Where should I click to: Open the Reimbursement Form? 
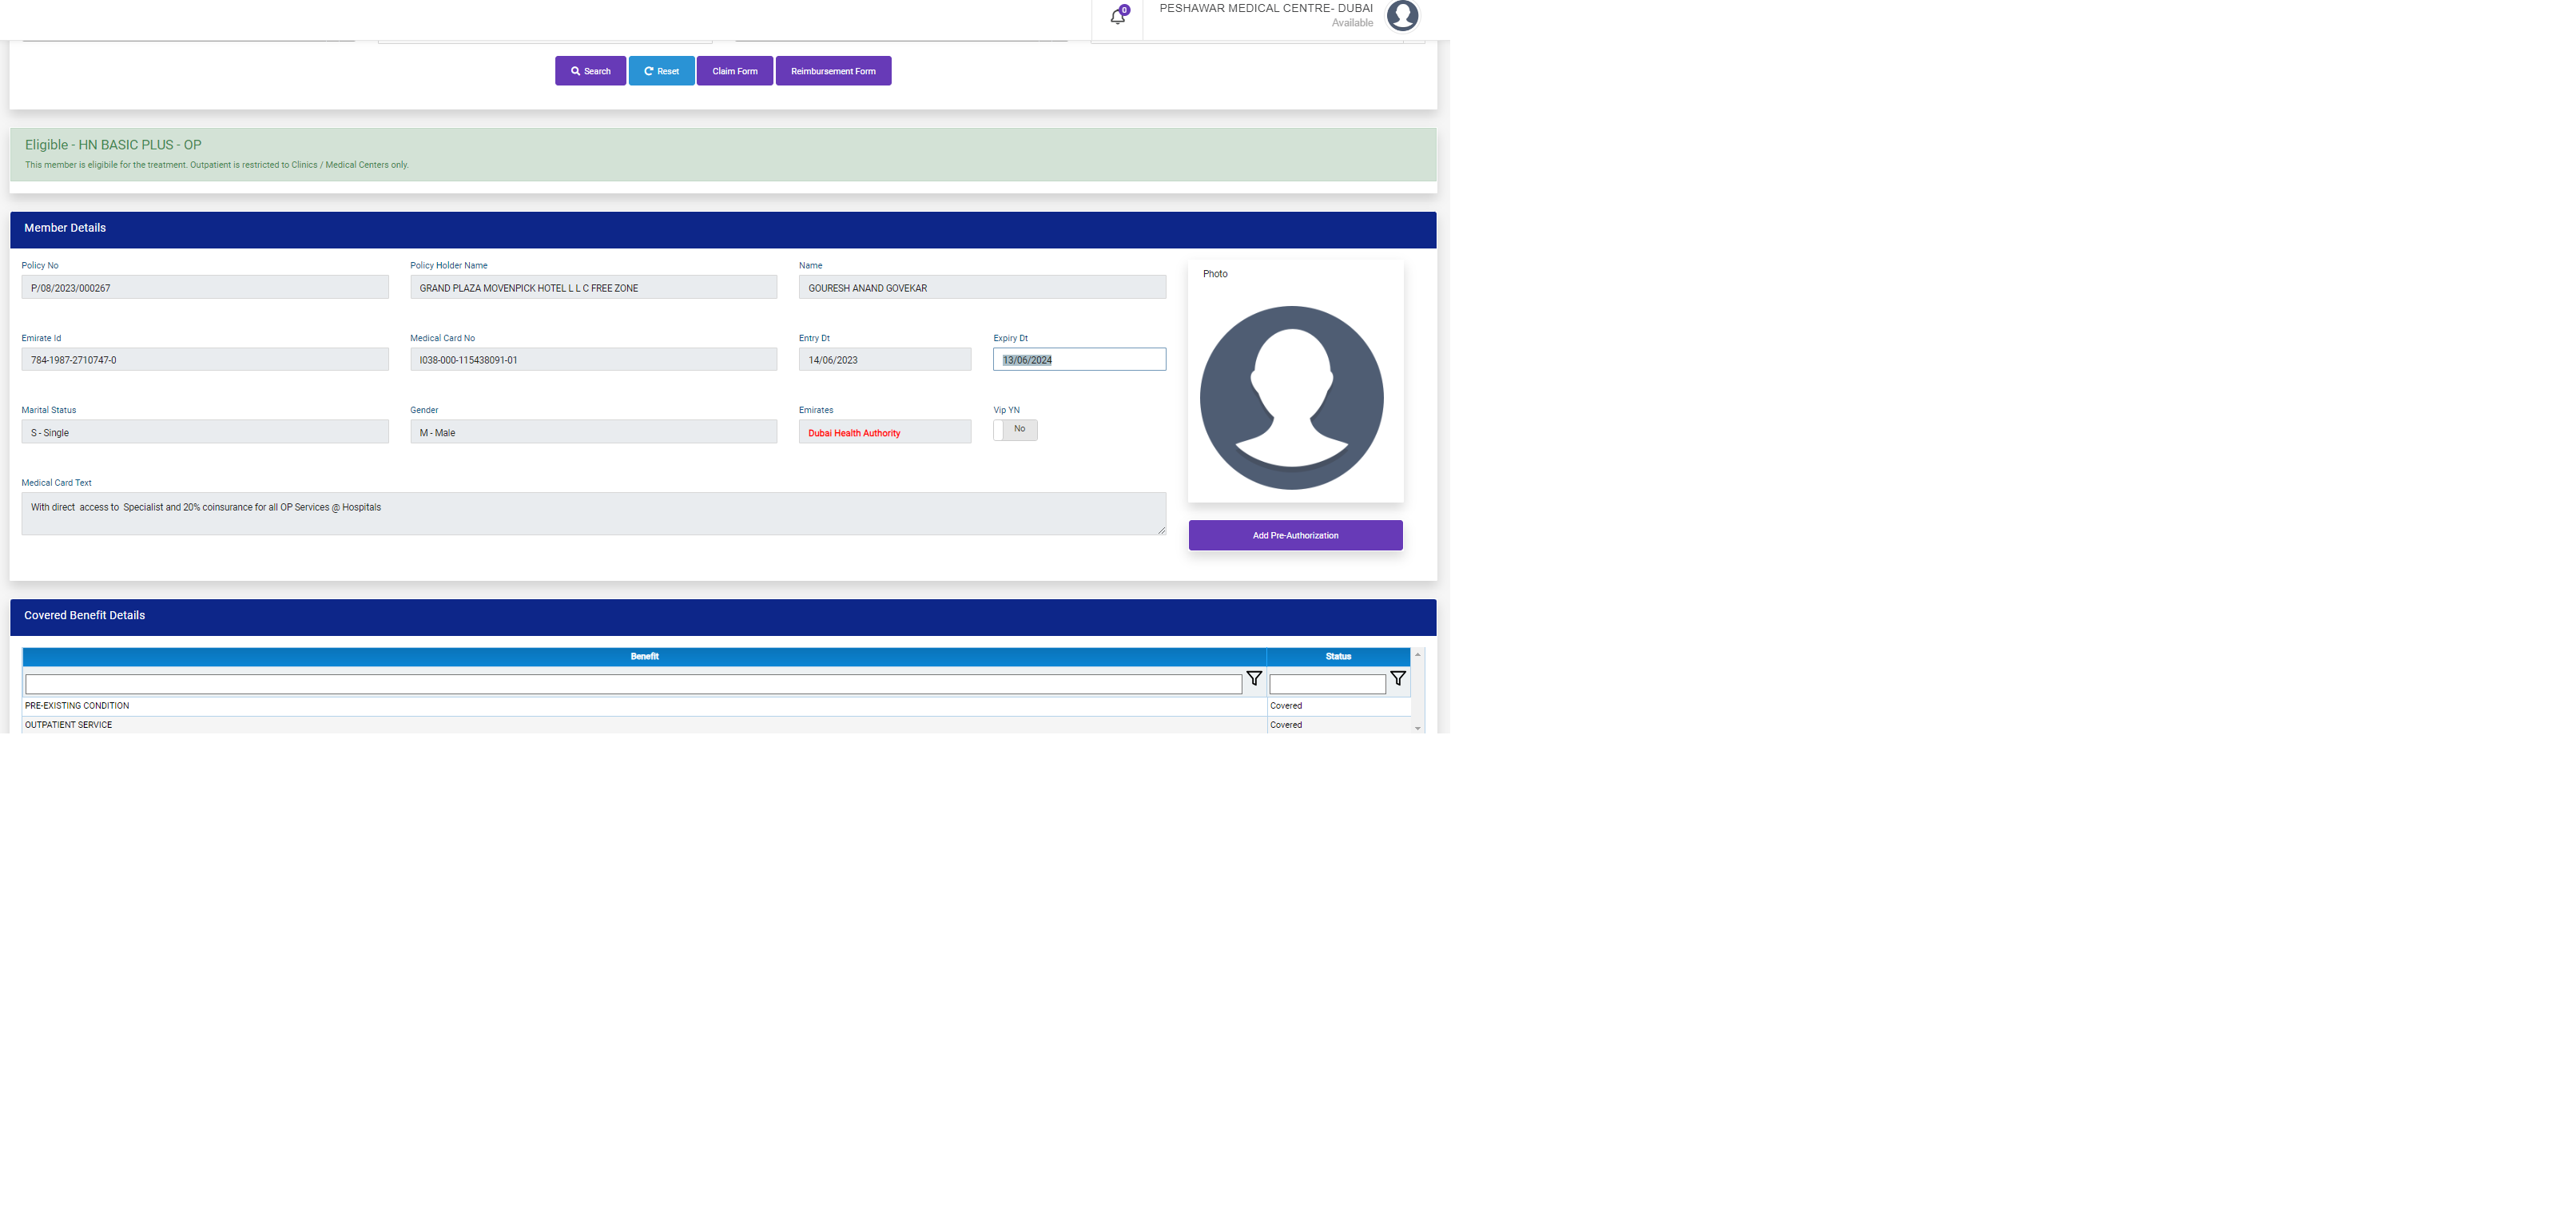click(832, 71)
